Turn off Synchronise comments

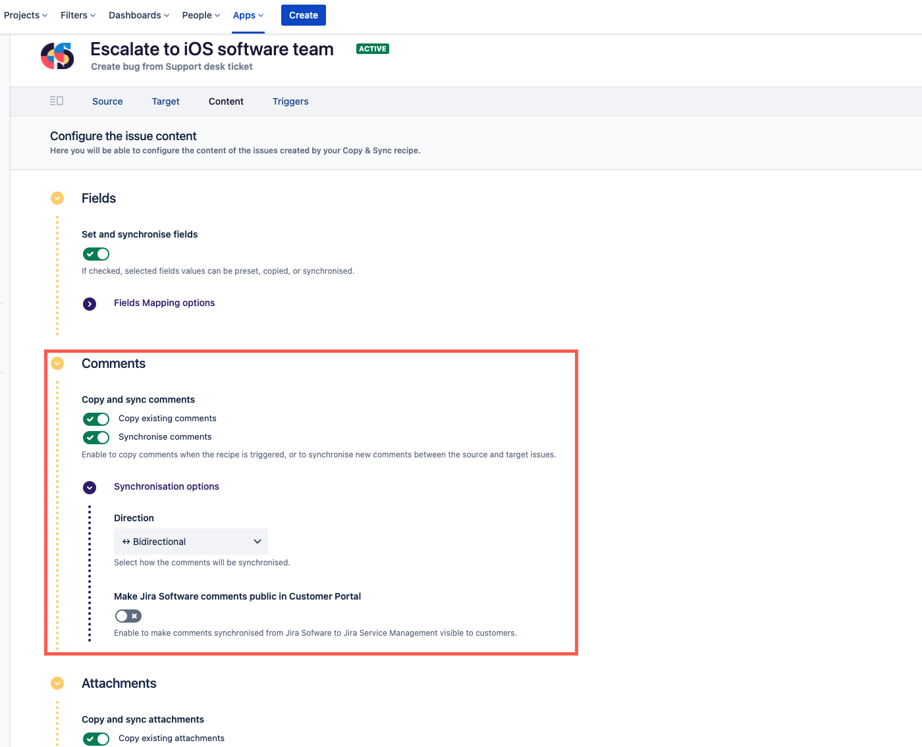tap(95, 437)
